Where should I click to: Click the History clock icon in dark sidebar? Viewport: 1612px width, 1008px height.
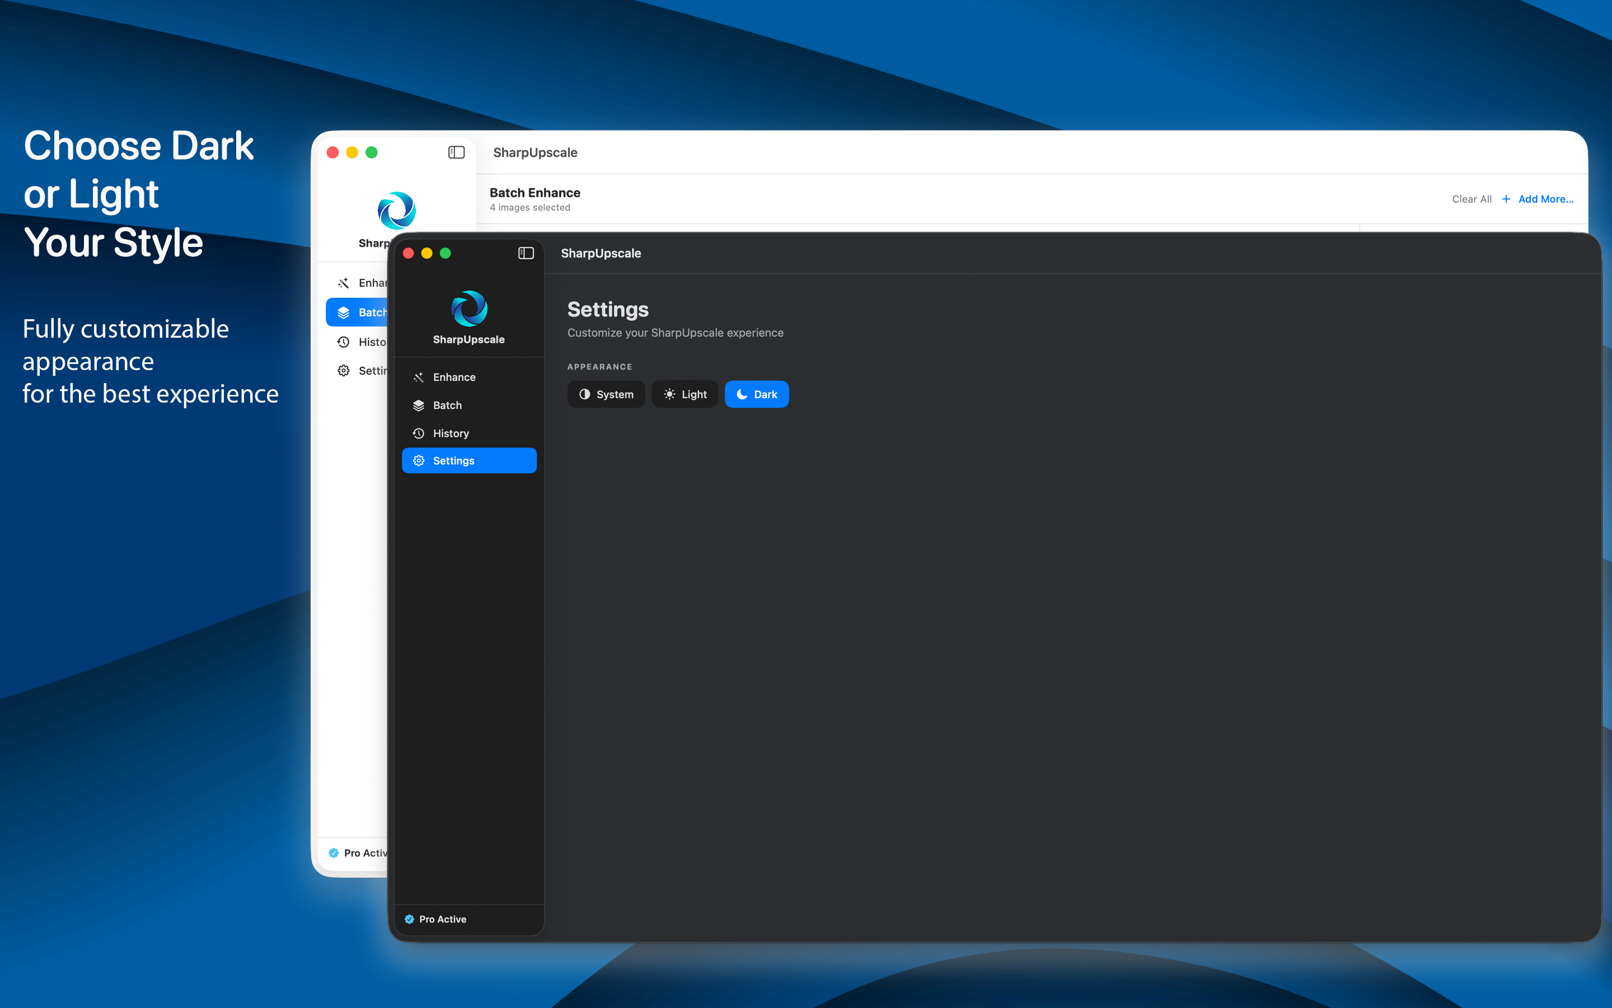pos(419,433)
